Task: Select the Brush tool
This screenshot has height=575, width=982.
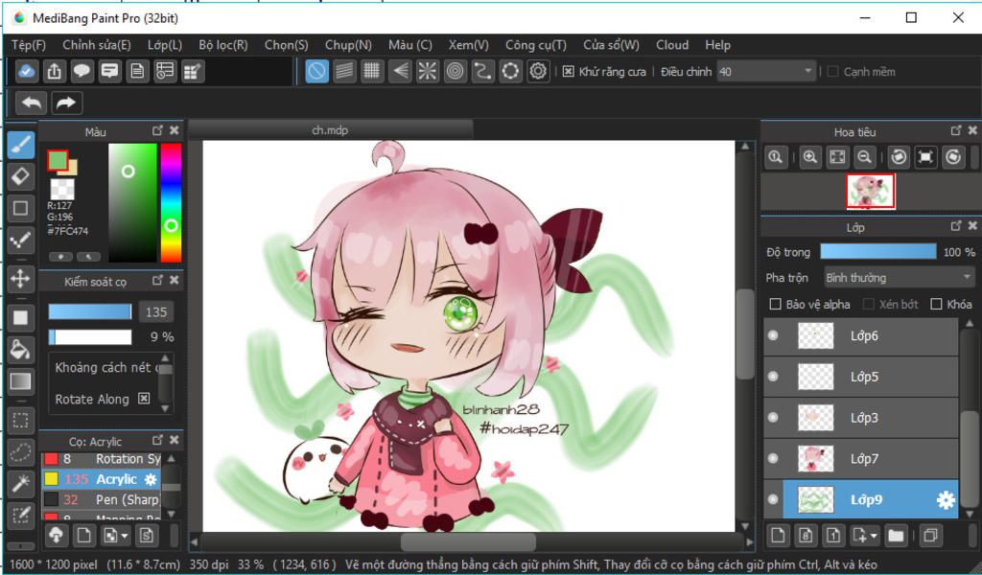Action: 21,145
